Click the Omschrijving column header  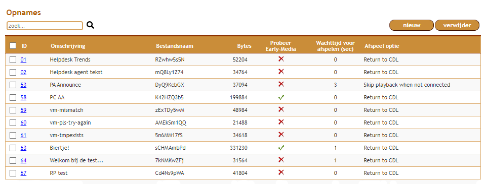coord(68,46)
